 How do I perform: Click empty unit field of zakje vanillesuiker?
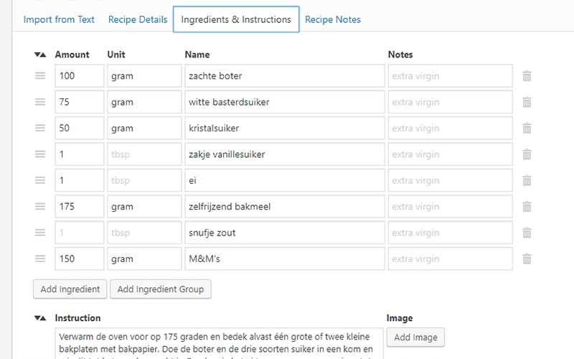[x=144, y=154]
